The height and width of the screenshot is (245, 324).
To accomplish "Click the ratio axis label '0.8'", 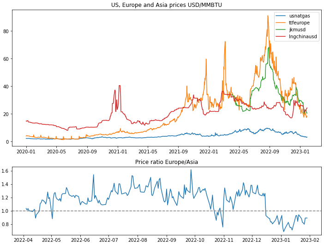I will [x=5, y=225].
